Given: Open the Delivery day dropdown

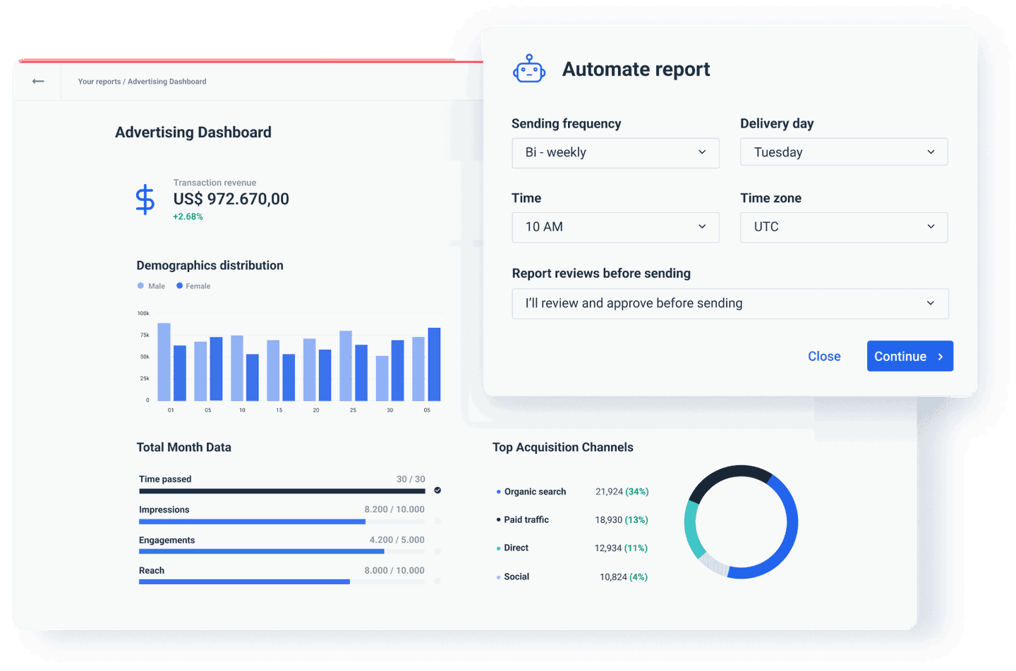Looking at the screenshot, I should click(844, 152).
